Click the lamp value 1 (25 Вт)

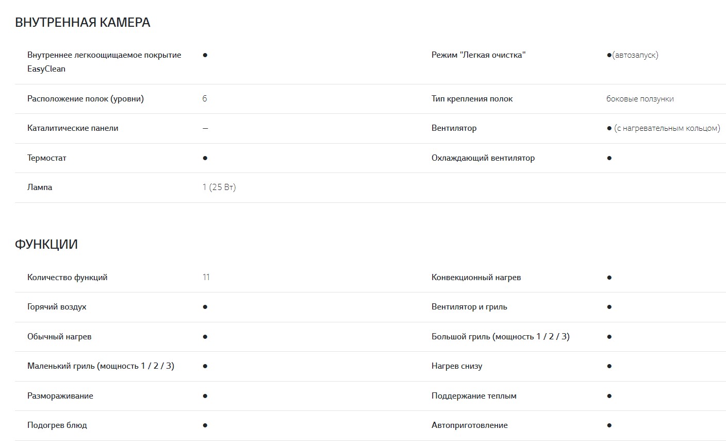coord(219,187)
